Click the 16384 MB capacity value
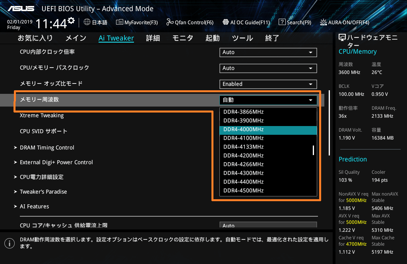 (383, 138)
